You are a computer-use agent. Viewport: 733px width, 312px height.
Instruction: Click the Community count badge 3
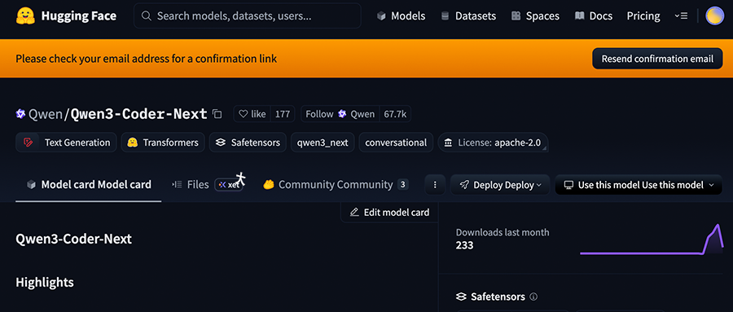403,184
